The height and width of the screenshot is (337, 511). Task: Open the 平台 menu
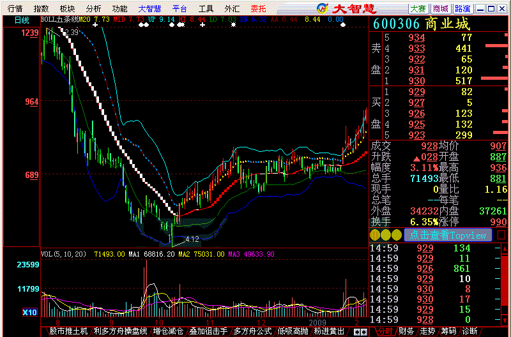[179, 9]
